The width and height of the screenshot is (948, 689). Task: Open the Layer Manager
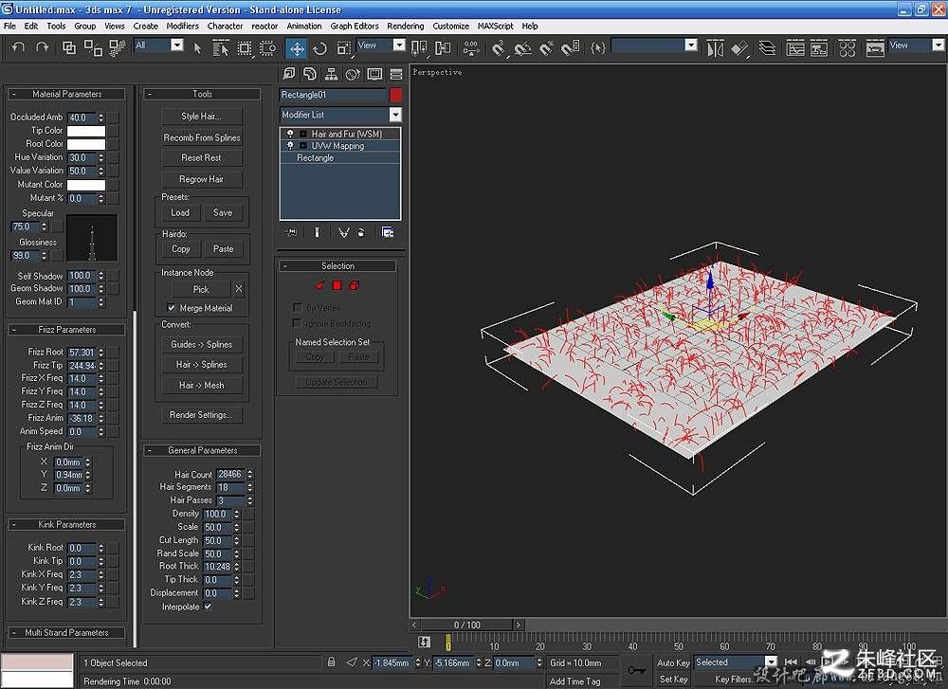(767, 48)
